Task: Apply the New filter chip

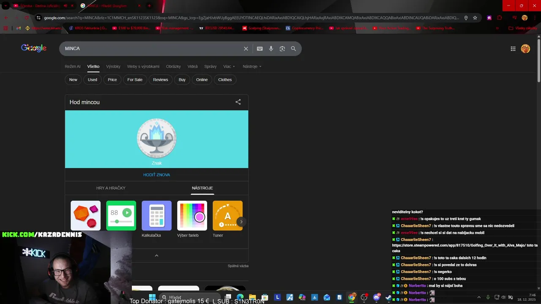Action: point(73,79)
